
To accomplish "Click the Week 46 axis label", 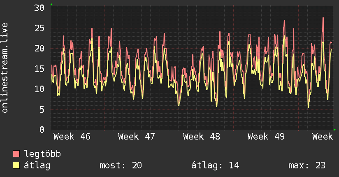I will pyautogui.click(x=72, y=137).
